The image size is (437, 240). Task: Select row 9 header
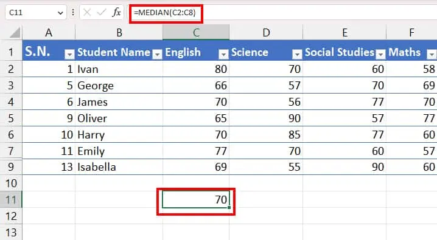coord(11,167)
